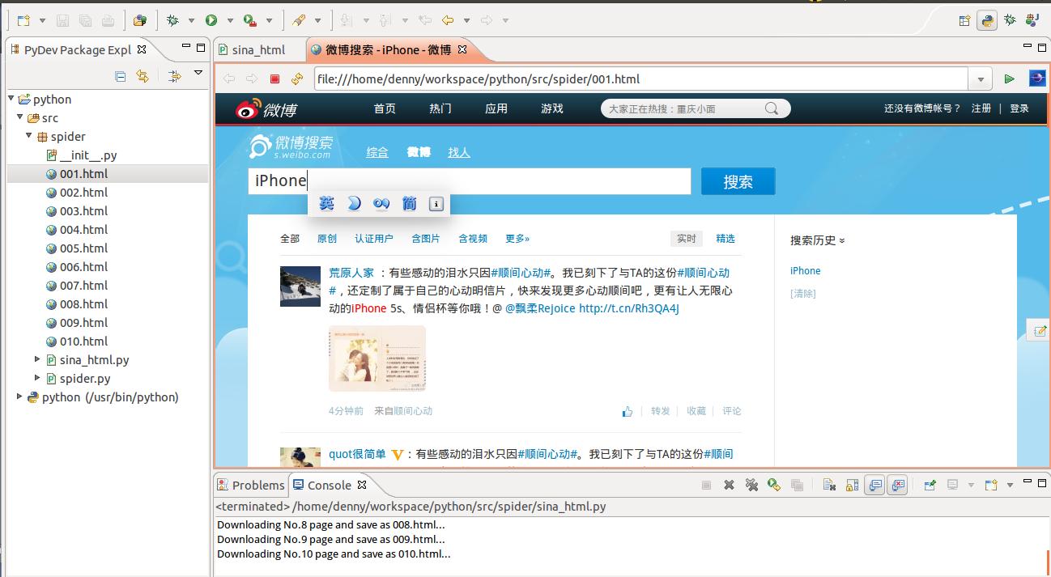Open the 热门 nav menu item

coord(440,108)
